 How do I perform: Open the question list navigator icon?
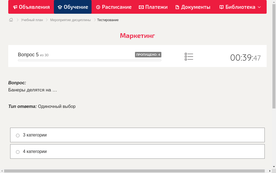click(189, 56)
